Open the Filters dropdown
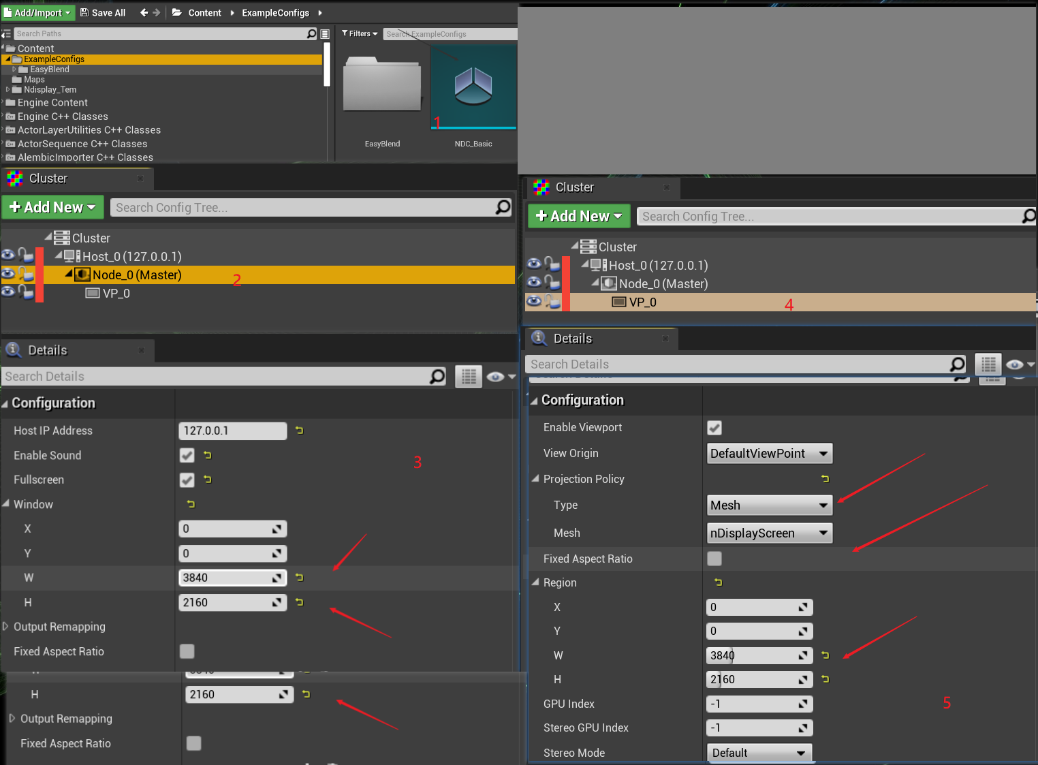Image resolution: width=1038 pixels, height=765 pixels. pos(360,33)
